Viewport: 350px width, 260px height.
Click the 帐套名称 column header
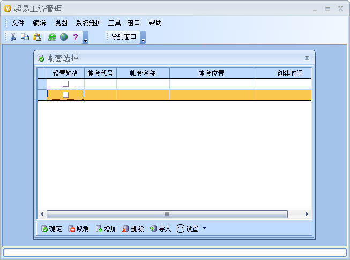click(x=143, y=73)
